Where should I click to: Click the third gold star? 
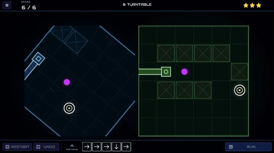[259, 5]
